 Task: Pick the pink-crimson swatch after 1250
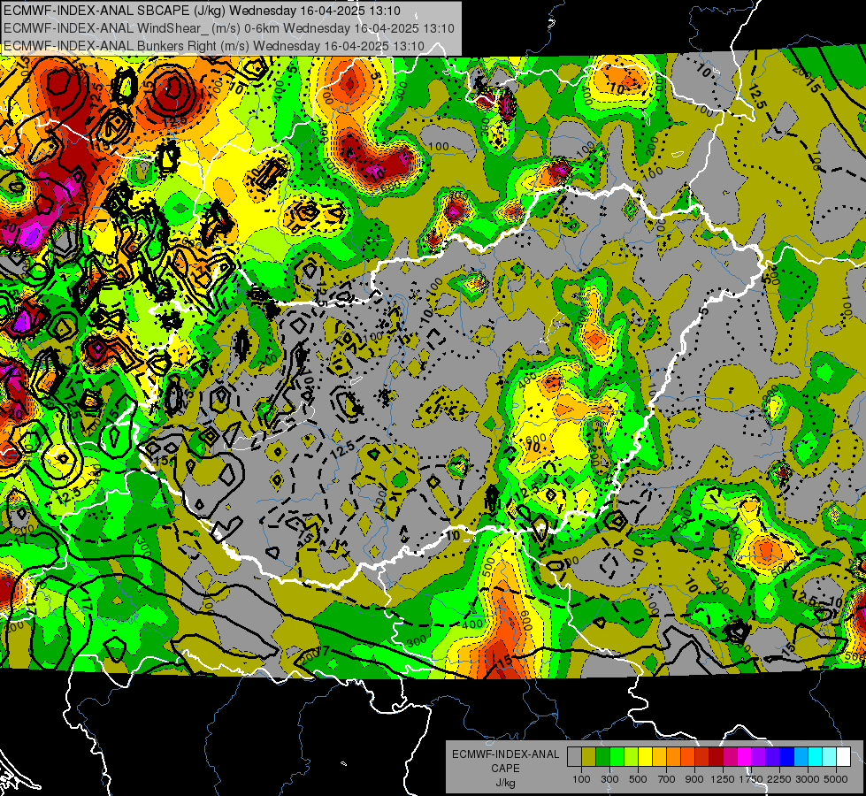pyautogui.click(x=730, y=756)
